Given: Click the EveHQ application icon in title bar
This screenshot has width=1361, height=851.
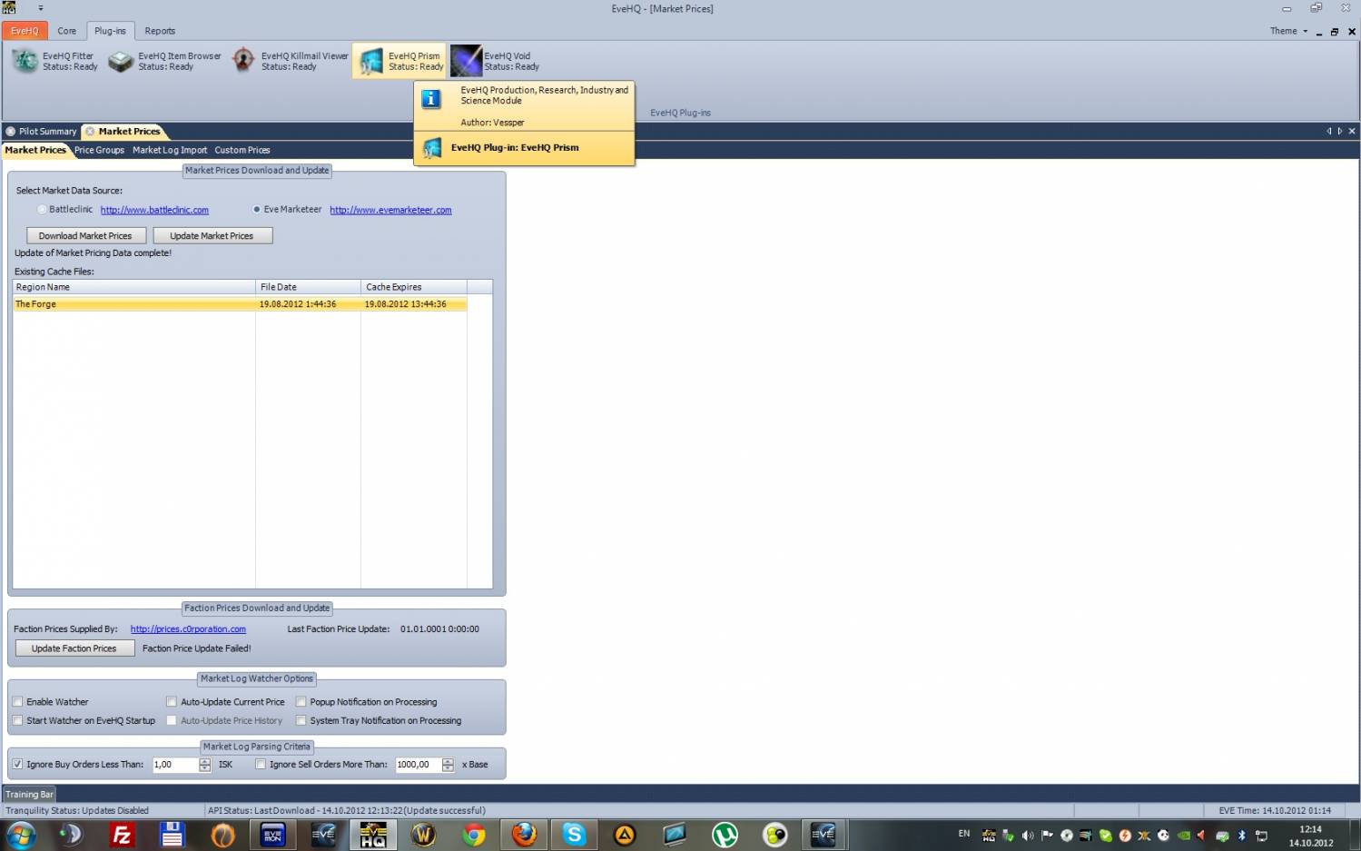Looking at the screenshot, I should coord(9,7).
